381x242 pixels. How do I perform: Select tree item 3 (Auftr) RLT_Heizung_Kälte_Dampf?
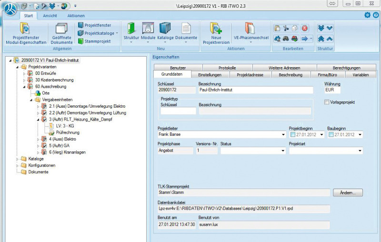pos(80,119)
